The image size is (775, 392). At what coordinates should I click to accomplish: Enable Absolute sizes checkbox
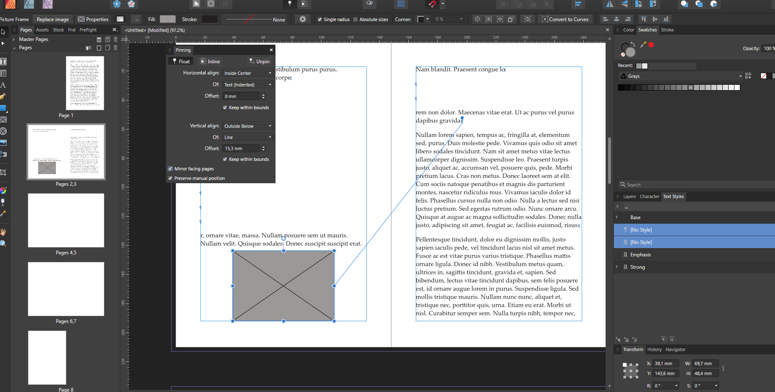point(355,19)
